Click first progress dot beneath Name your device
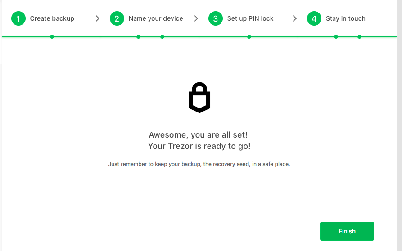Image resolution: width=402 pixels, height=251 pixels. pyautogui.click(x=139, y=36)
